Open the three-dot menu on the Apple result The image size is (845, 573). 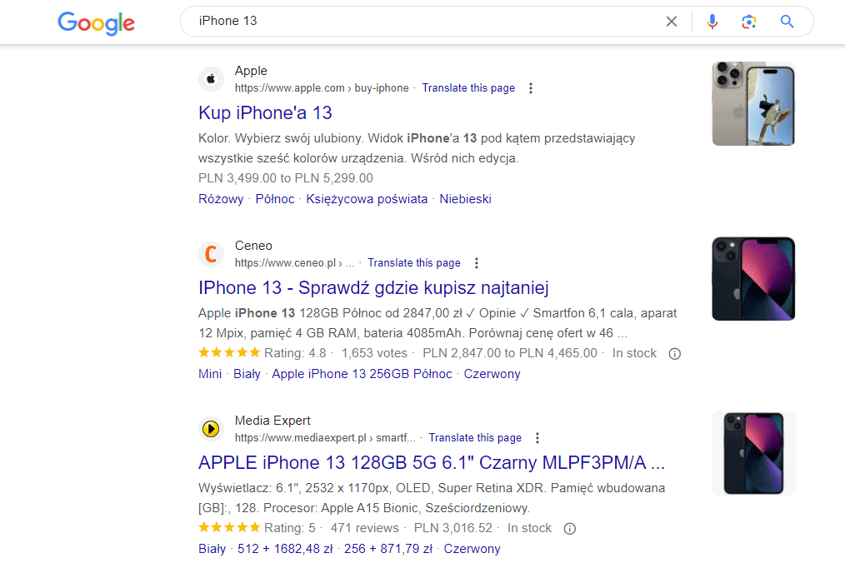531,87
